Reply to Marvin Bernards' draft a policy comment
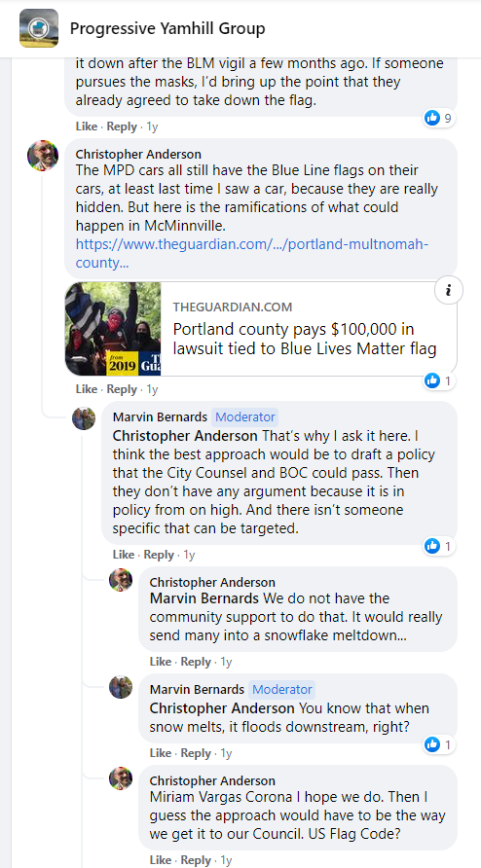This screenshot has height=868, width=481. coord(159,555)
